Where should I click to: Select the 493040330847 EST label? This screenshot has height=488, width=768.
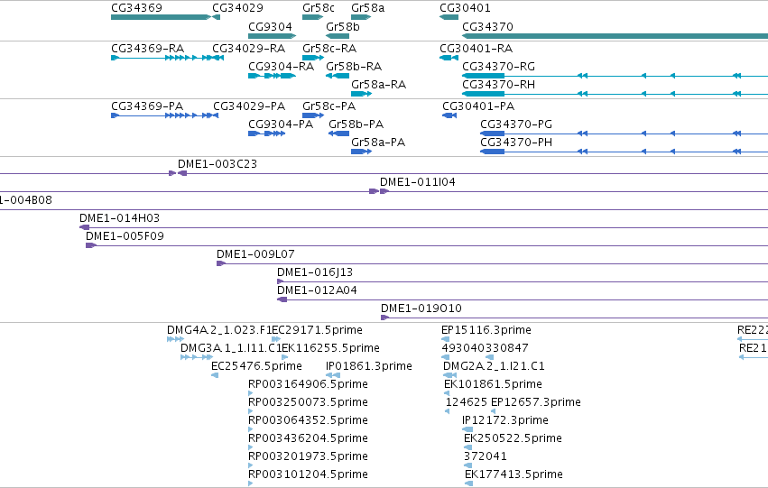coord(485,348)
